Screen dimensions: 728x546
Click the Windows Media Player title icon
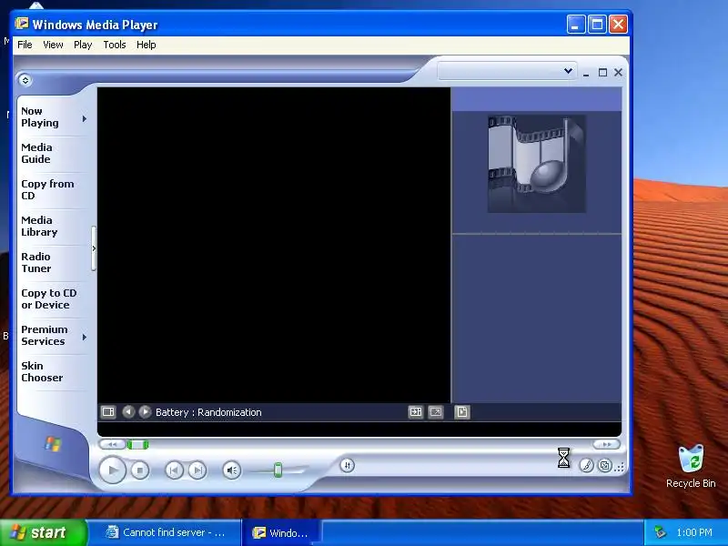coord(21,24)
